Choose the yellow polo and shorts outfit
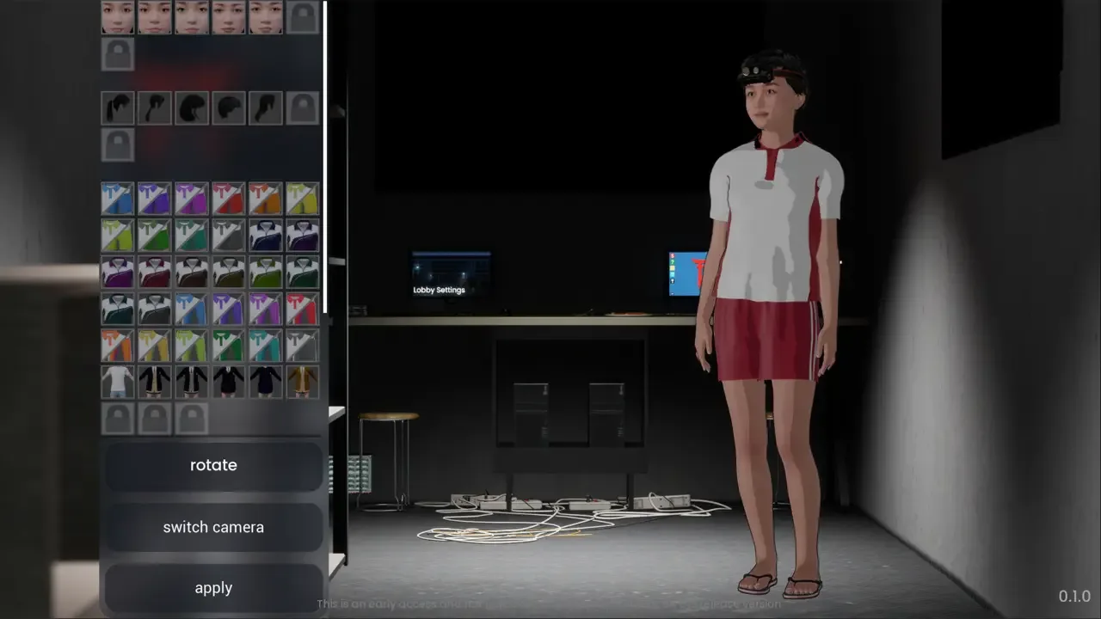 pos(303,199)
